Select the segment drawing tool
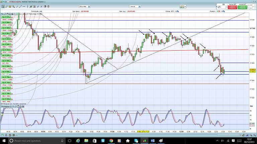 point(17,7)
